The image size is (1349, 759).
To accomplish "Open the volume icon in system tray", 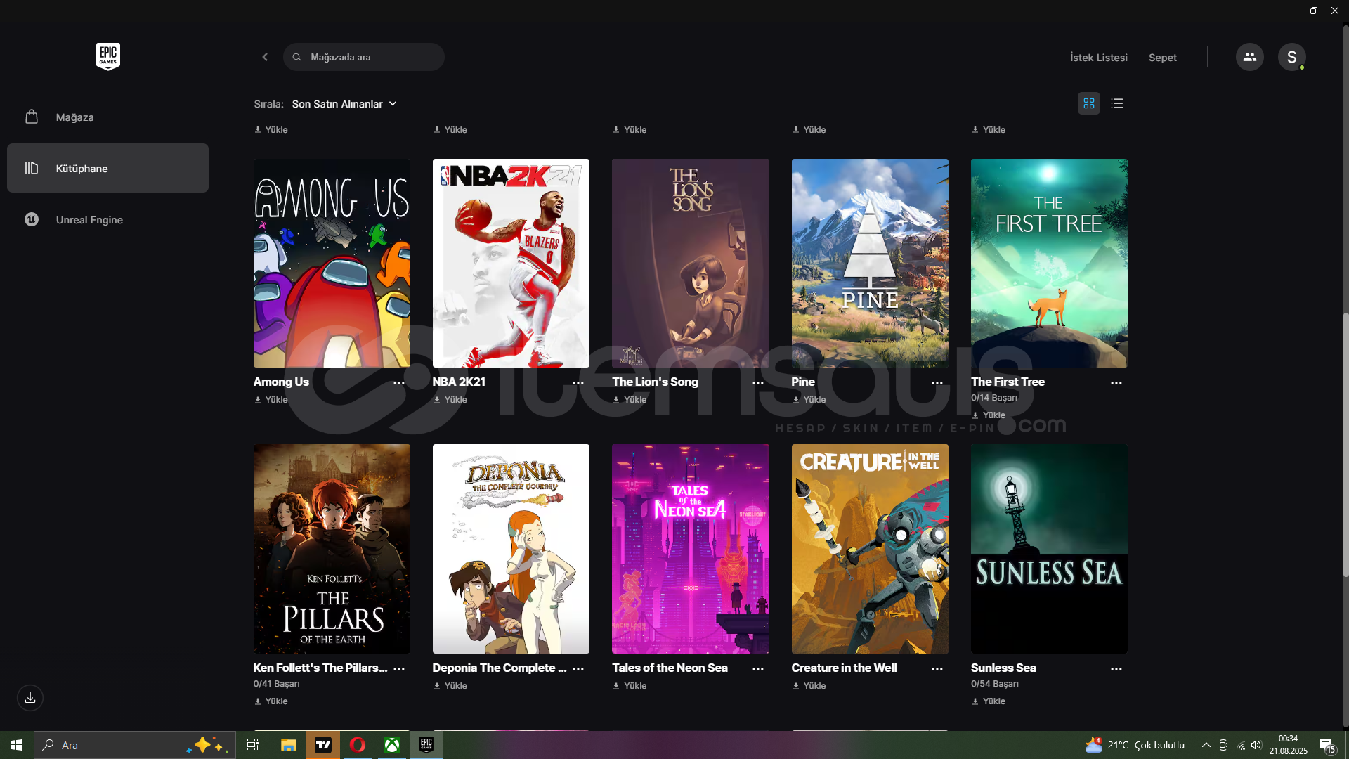I will click(x=1256, y=745).
